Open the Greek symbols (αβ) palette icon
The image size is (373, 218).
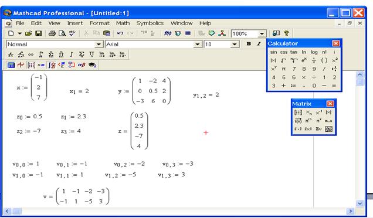click(x=82, y=65)
